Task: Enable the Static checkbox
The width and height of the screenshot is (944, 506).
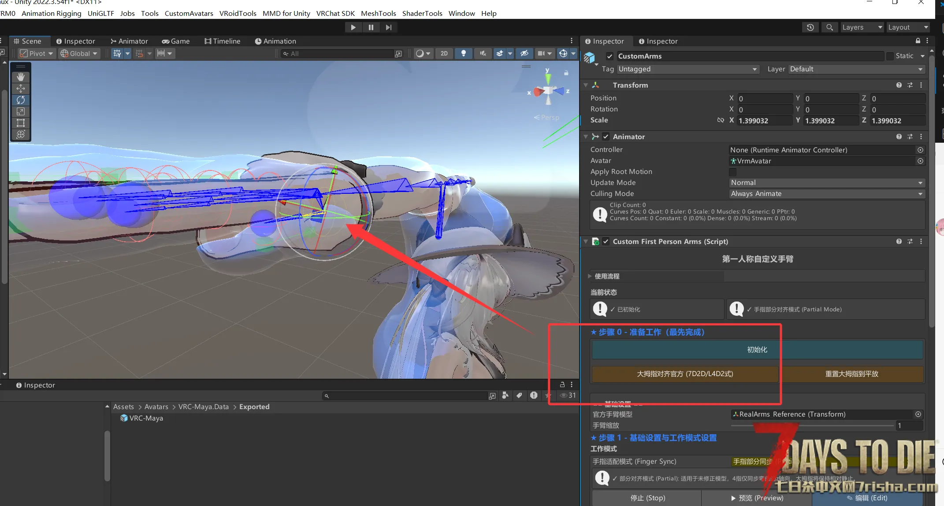Action: (x=890, y=56)
